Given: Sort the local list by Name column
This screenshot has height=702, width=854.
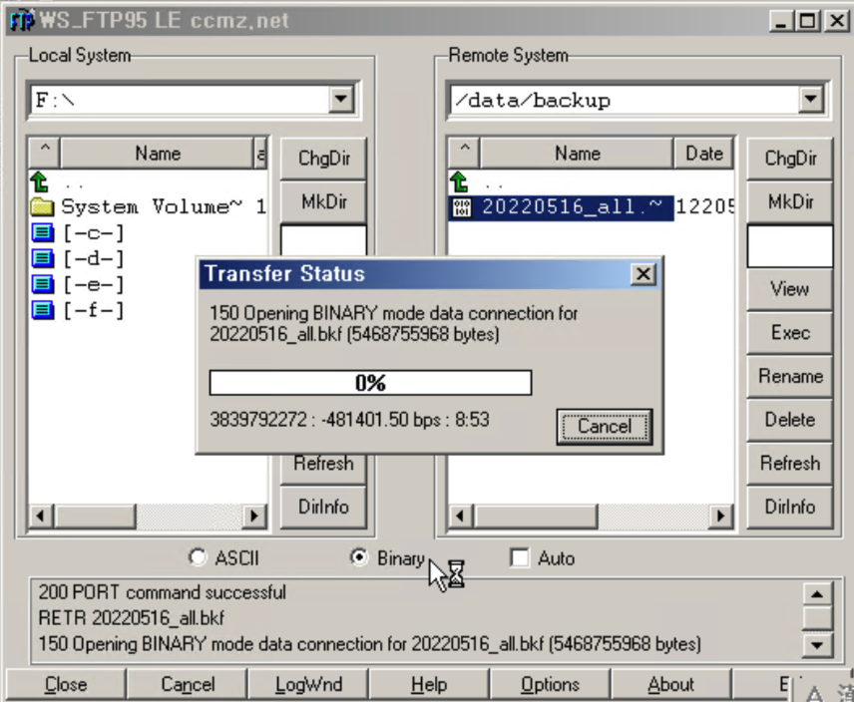Looking at the screenshot, I should [x=158, y=153].
